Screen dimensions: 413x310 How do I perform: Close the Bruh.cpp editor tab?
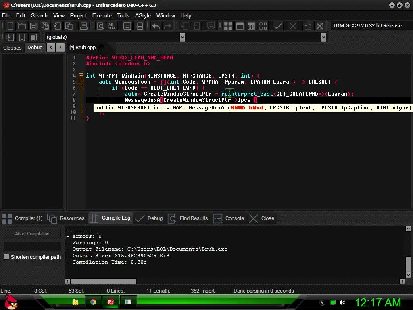[101, 47]
